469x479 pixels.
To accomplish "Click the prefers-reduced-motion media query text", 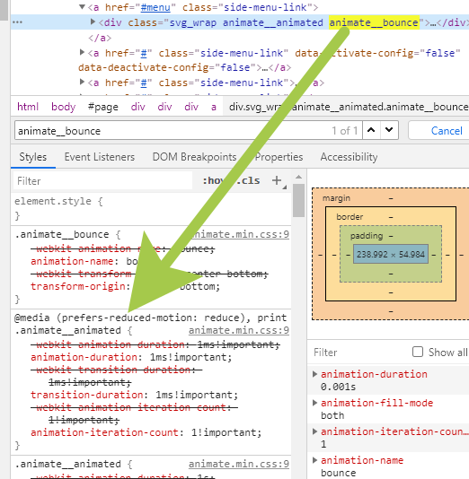I will pos(151,318).
